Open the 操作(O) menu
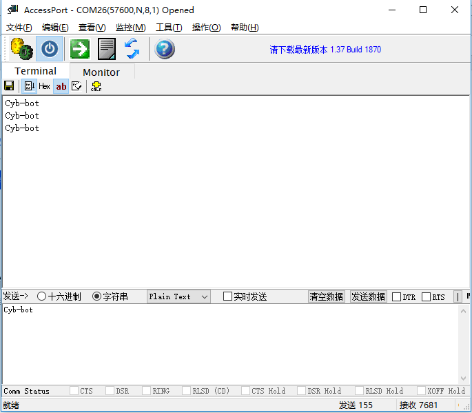Image resolution: width=472 pixels, height=413 pixels. pos(207,28)
